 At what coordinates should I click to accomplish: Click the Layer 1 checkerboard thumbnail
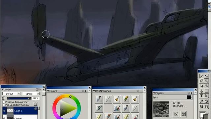tap(10, 111)
